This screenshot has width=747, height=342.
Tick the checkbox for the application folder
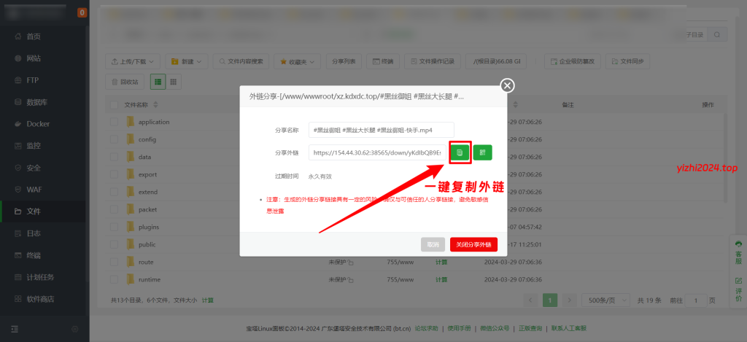pos(113,122)
